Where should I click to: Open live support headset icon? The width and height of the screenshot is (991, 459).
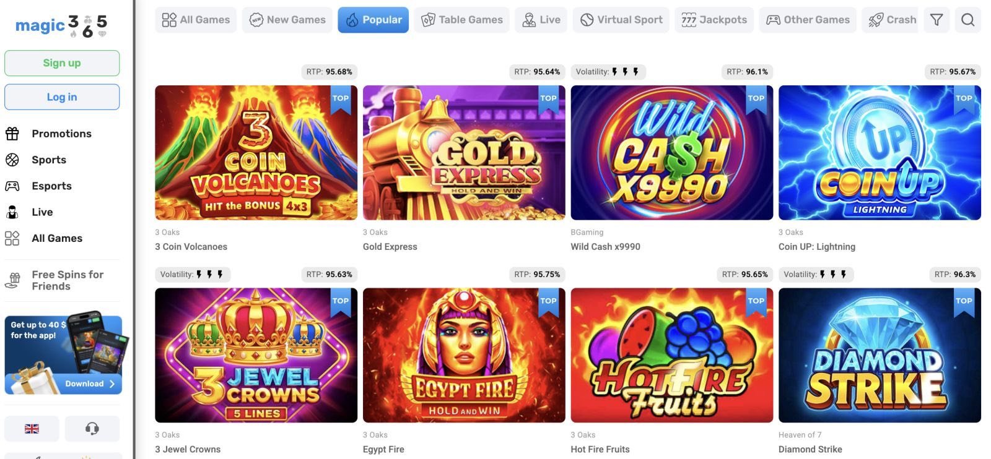[92, 428]
